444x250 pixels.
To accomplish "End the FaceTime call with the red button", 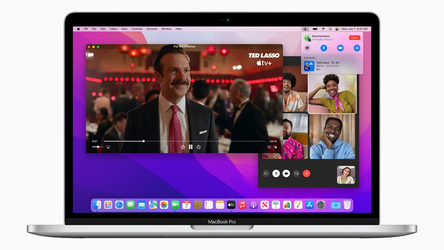I will (x=306, y=173).
